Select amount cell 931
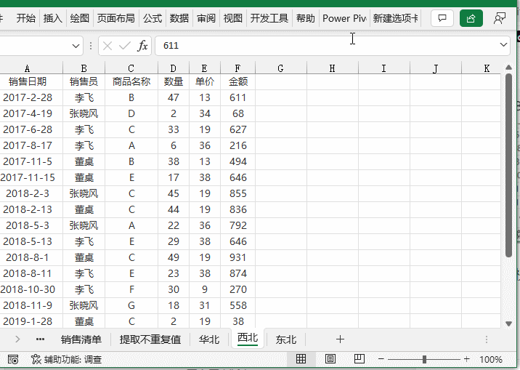Viewport: 520px width, 370px height. click(x=237, y=257)
